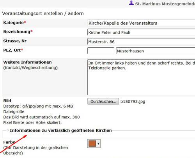Screen dimensions: 195x158
Task: Open the St. Martinus Mustergemeinde account link
Action: pyautogui.click(x=165, y=4)
